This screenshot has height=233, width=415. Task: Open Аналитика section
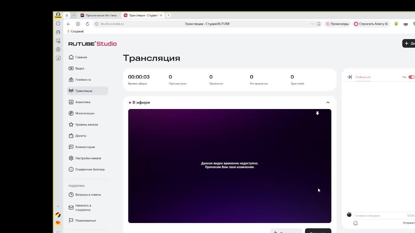pyautogui.click(x=83, y=102)
